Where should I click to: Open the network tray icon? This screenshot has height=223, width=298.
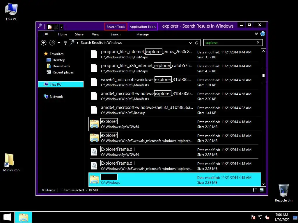pos(260,217)
